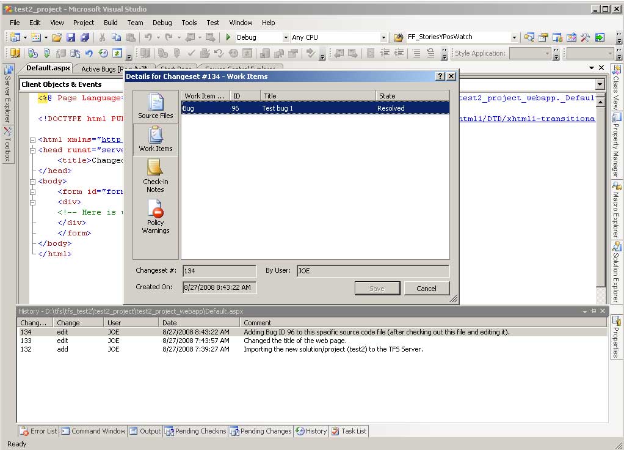The width and height of the screenshot is (624, 450).
Task: Open the Team menu
Action: coord(135,23)
